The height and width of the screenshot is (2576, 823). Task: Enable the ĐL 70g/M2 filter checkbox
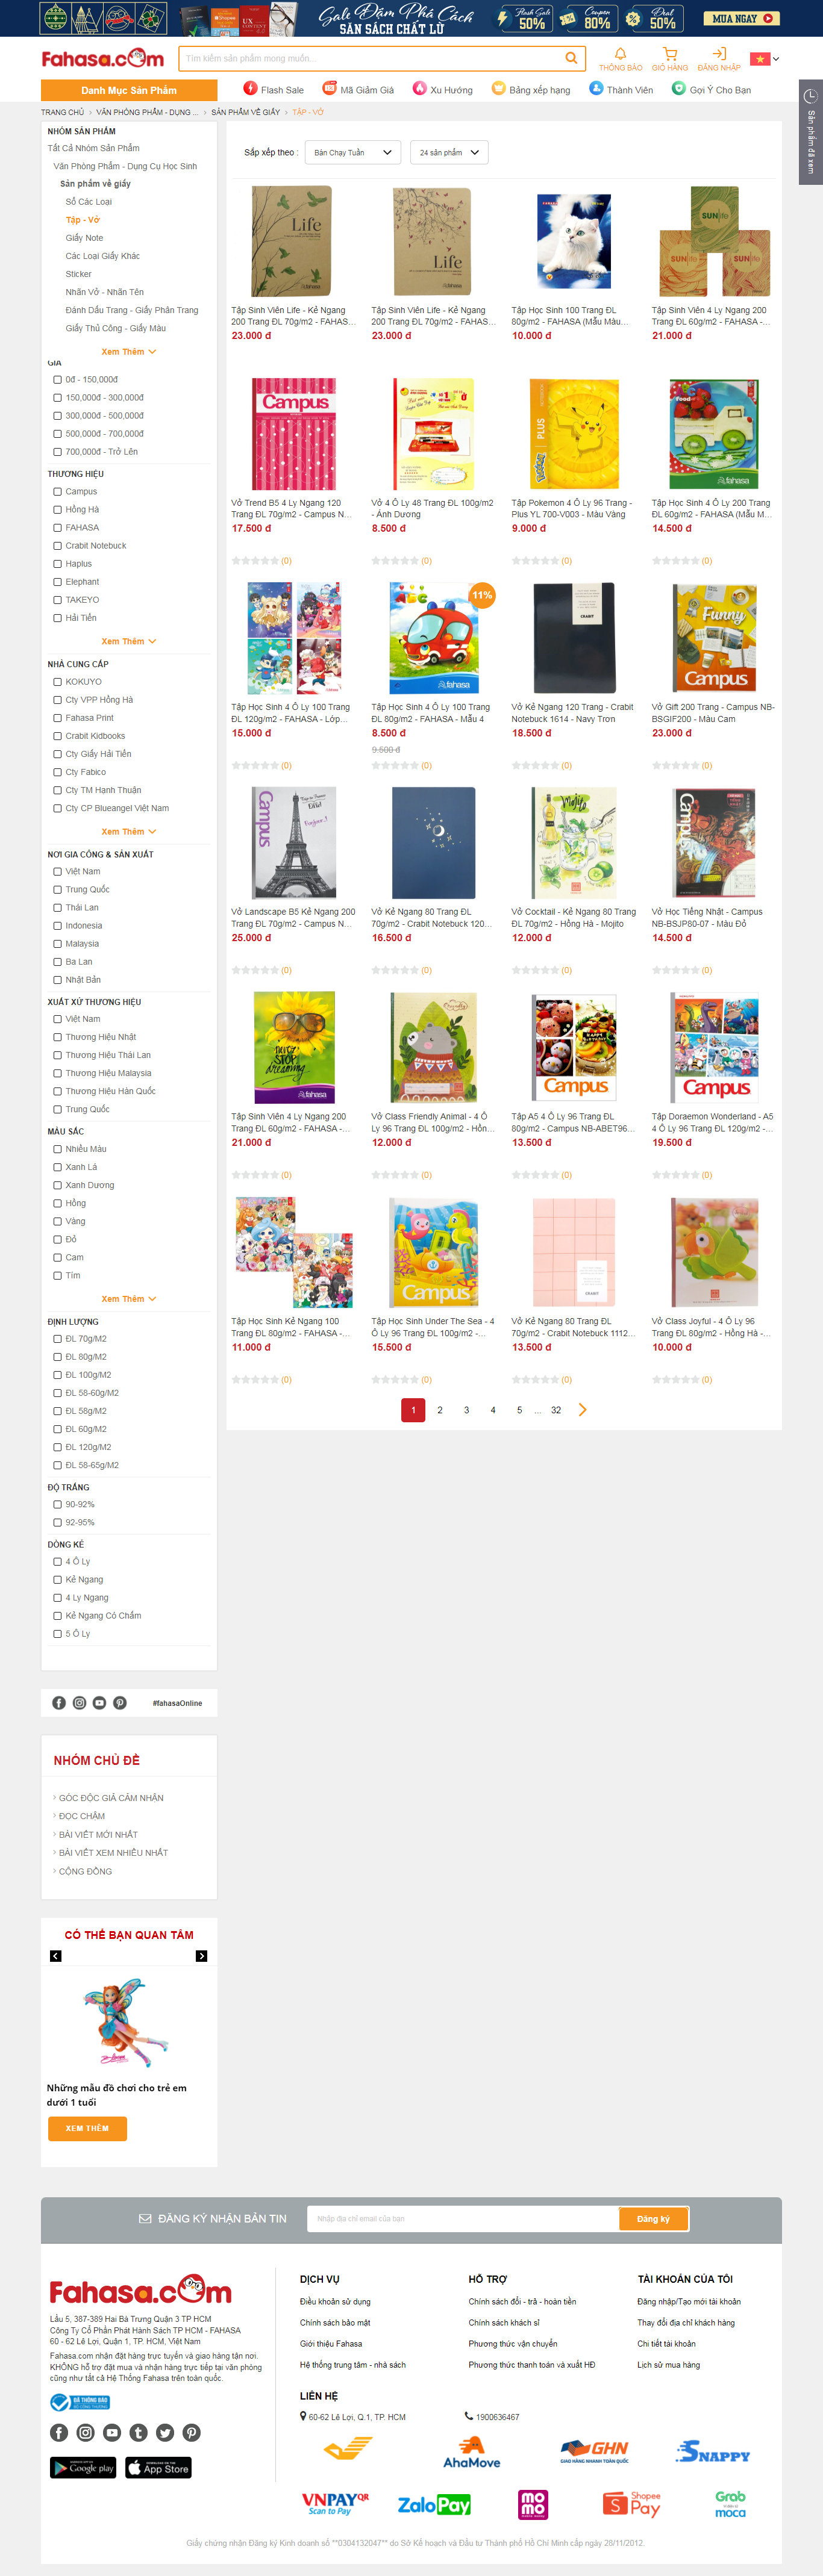(x=58, y=1339)
